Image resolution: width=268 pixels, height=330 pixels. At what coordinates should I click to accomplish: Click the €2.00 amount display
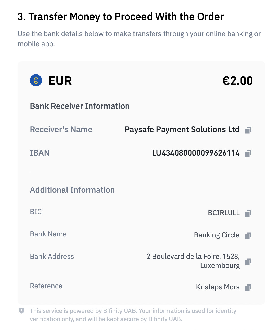click(237, 81)
